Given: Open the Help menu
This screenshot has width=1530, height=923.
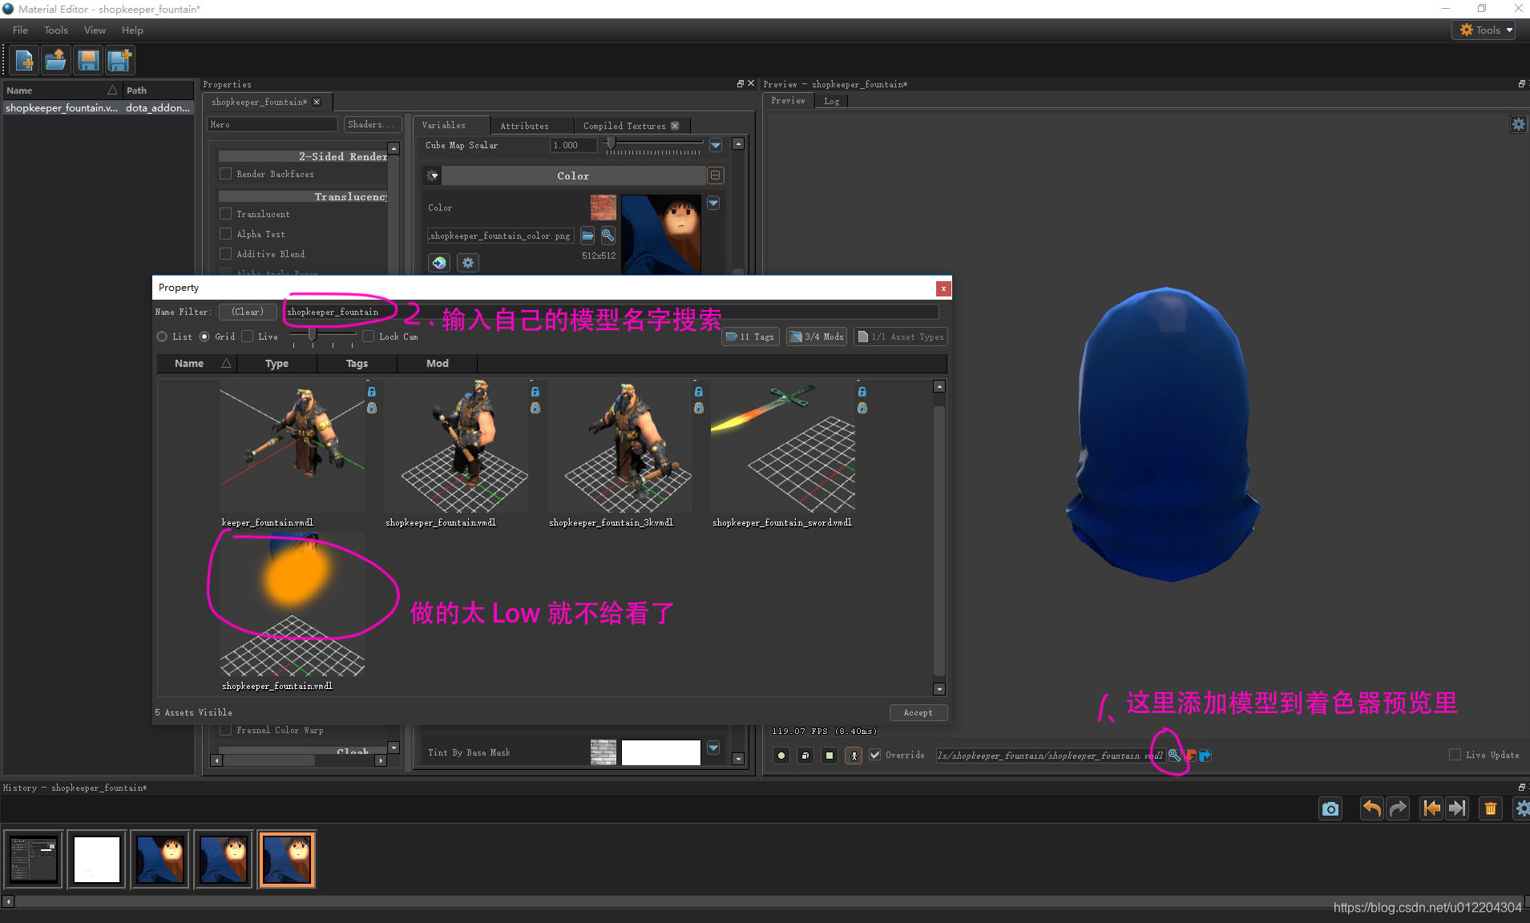Looking at the screenshot, I should click(132, 30).
